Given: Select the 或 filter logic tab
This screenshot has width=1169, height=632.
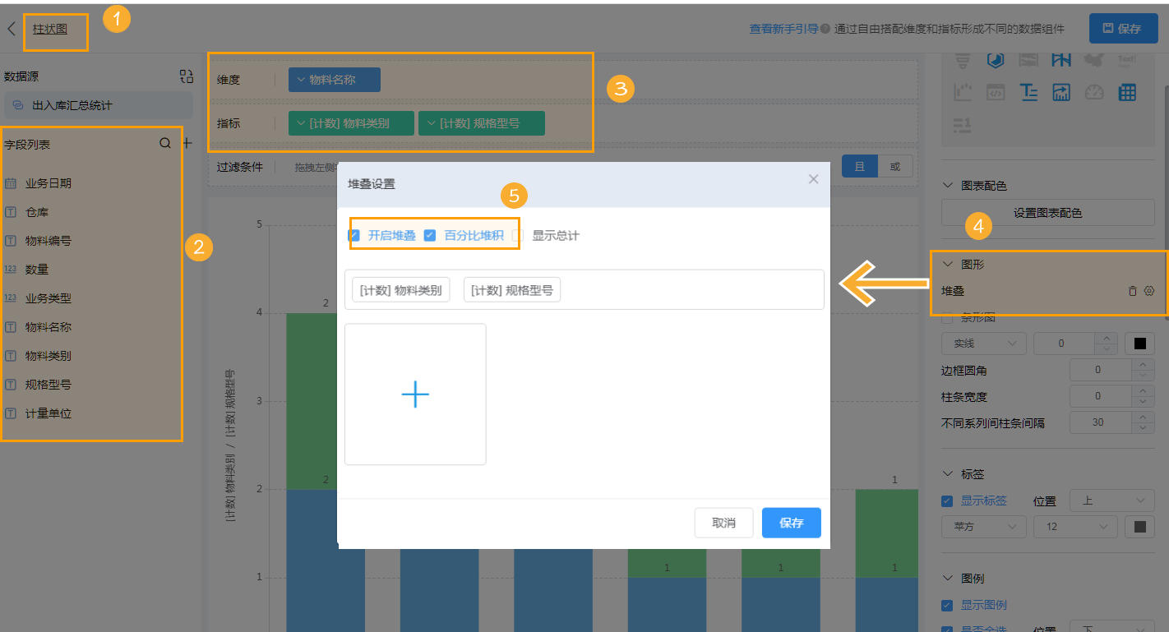Looking at the screenshot, I should pyautogui.click(x=895, y=166).
